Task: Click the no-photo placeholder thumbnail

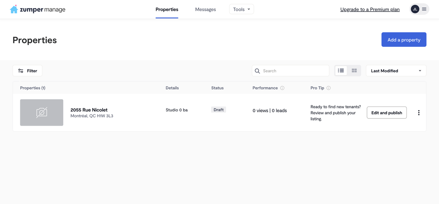Action: (x=41, y=113)
